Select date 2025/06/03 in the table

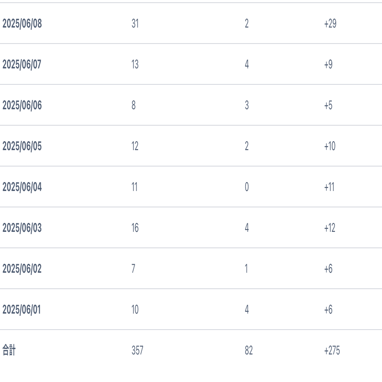(22, 228)
